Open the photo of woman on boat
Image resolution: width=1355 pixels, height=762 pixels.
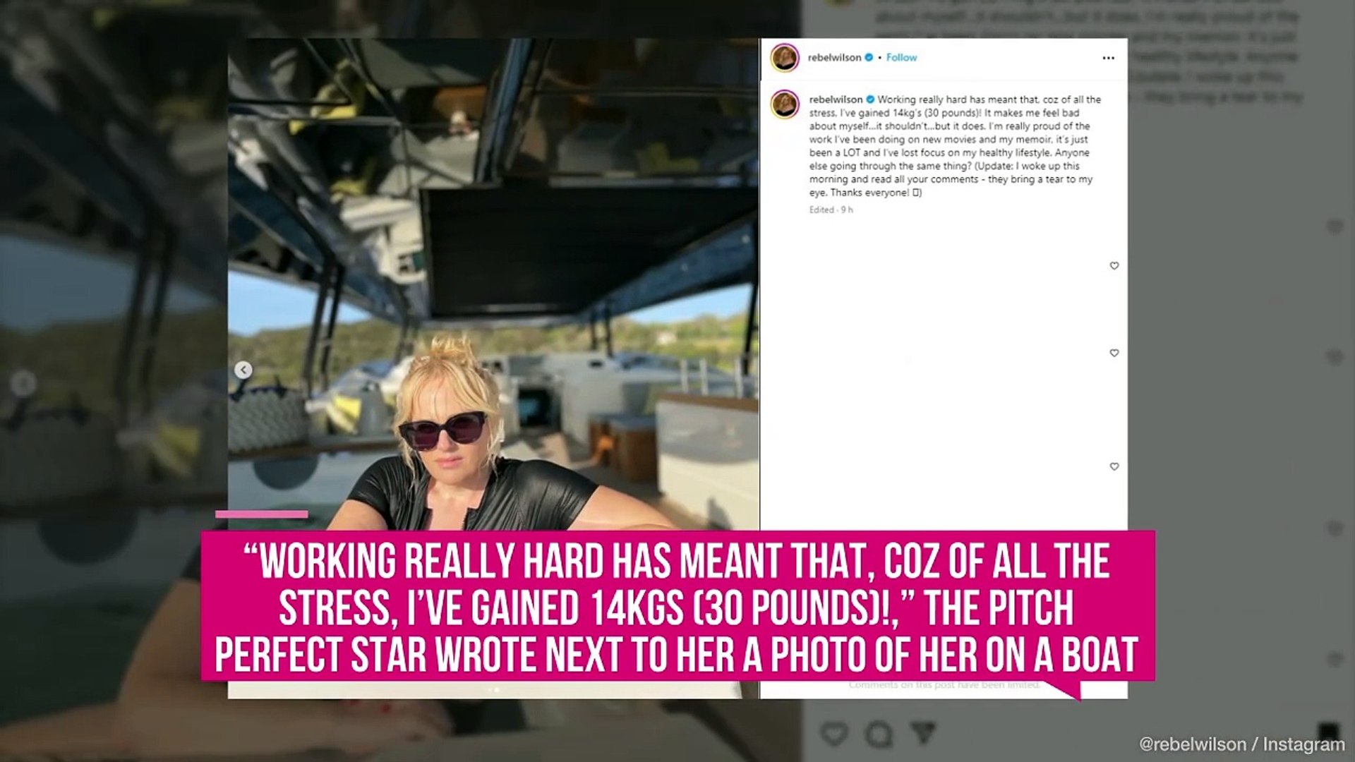[493, 284]
